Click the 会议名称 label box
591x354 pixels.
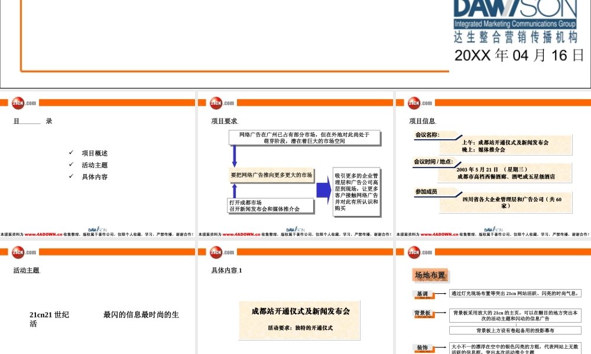click(428, 135)
